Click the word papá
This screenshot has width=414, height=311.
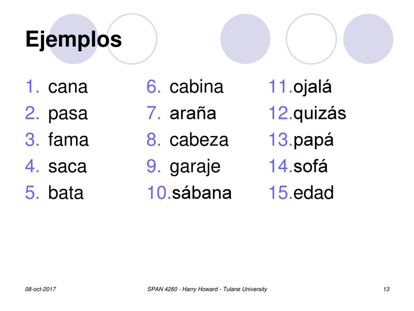point(313,141)
